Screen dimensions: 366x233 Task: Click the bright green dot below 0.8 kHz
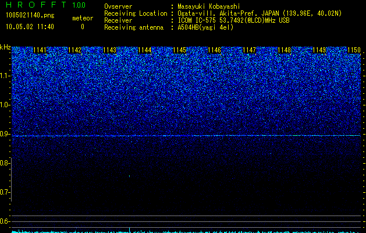(x=130, y=176)
